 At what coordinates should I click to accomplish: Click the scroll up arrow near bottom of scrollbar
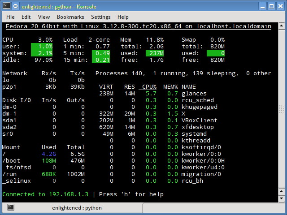pos(281,191)
